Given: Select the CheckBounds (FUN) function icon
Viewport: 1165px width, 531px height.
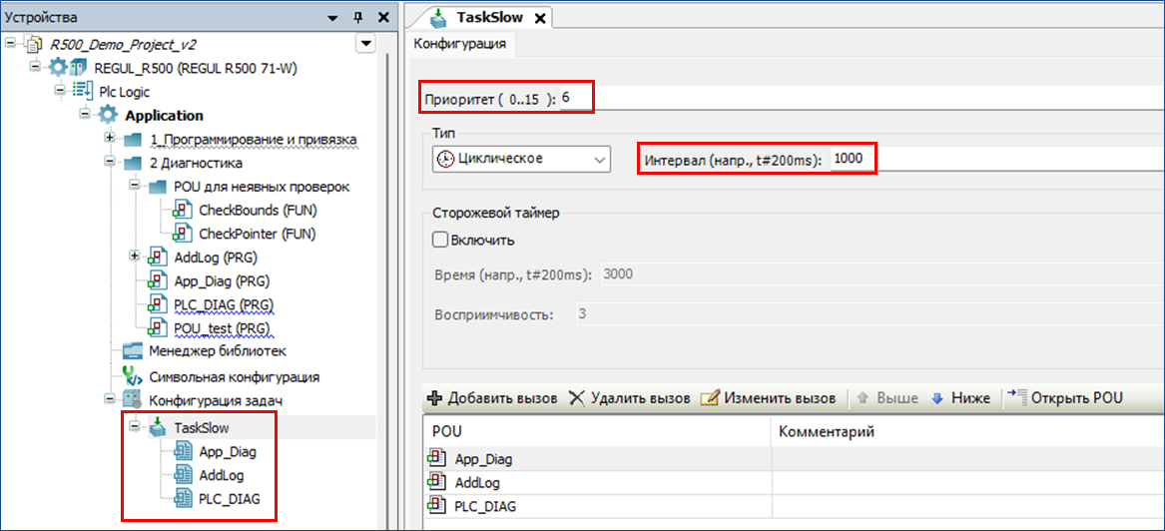Looking at the screenshot, I should click(x=182, y=211).
